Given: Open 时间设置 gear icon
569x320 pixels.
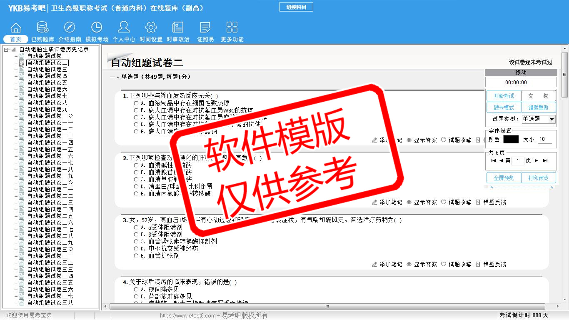Looking at the screenshot, I should [x=151, y=28].
